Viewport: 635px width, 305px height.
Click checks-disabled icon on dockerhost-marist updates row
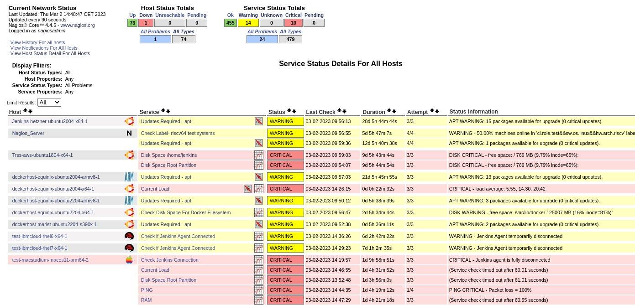tap(259, 224)
